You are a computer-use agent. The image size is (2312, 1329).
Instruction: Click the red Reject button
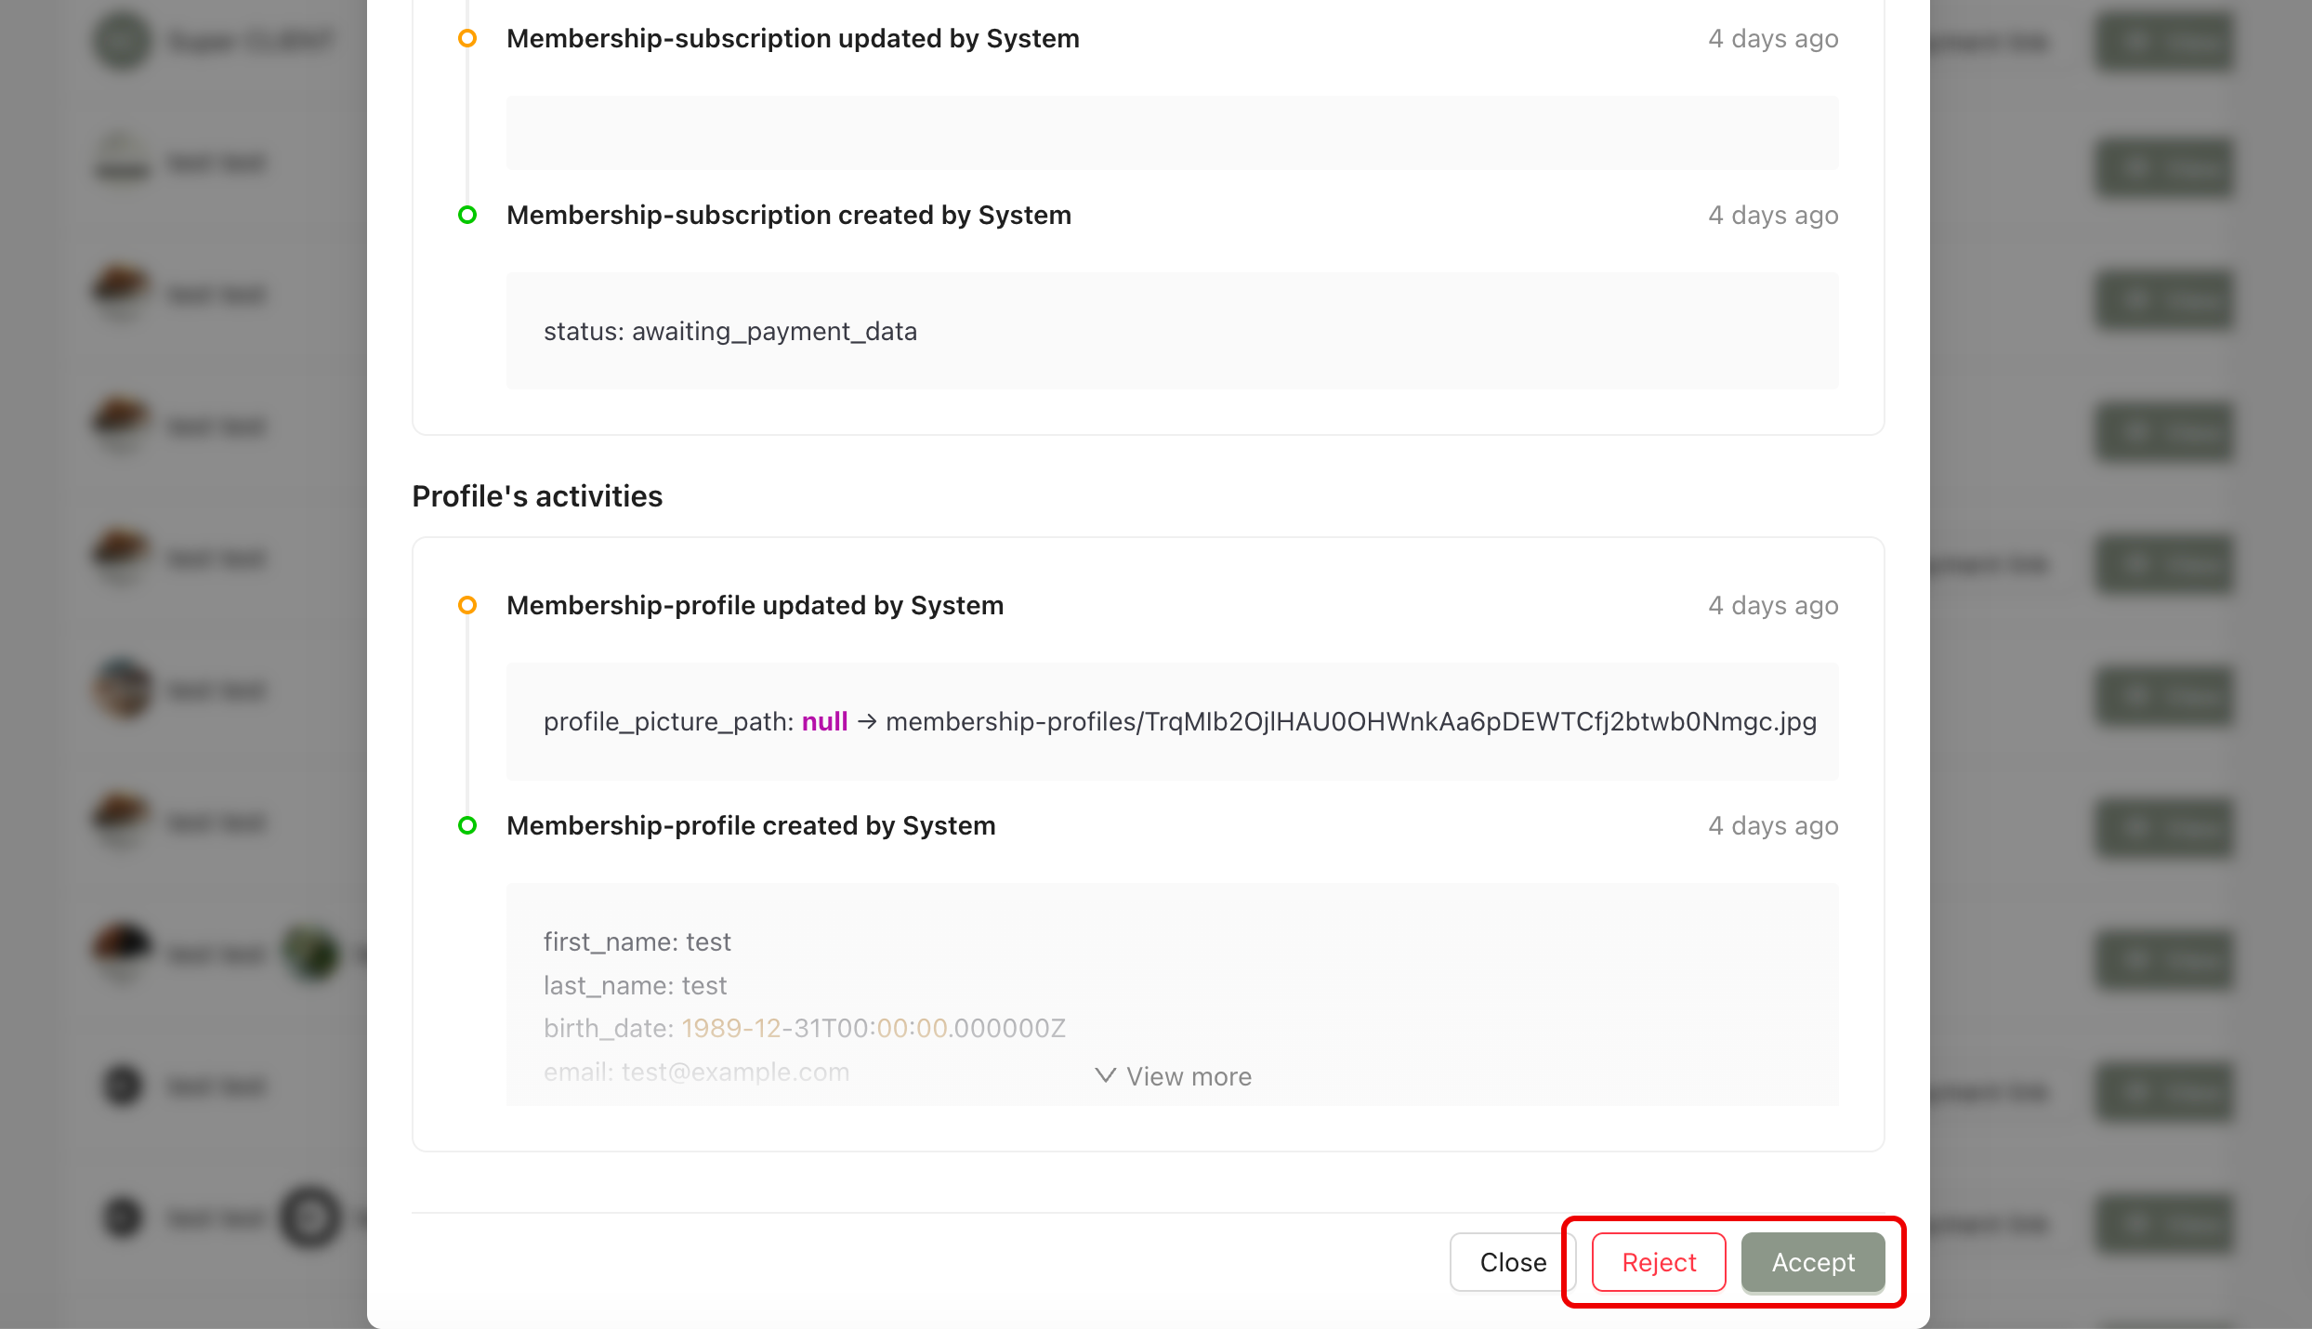pos(1659,1262)
